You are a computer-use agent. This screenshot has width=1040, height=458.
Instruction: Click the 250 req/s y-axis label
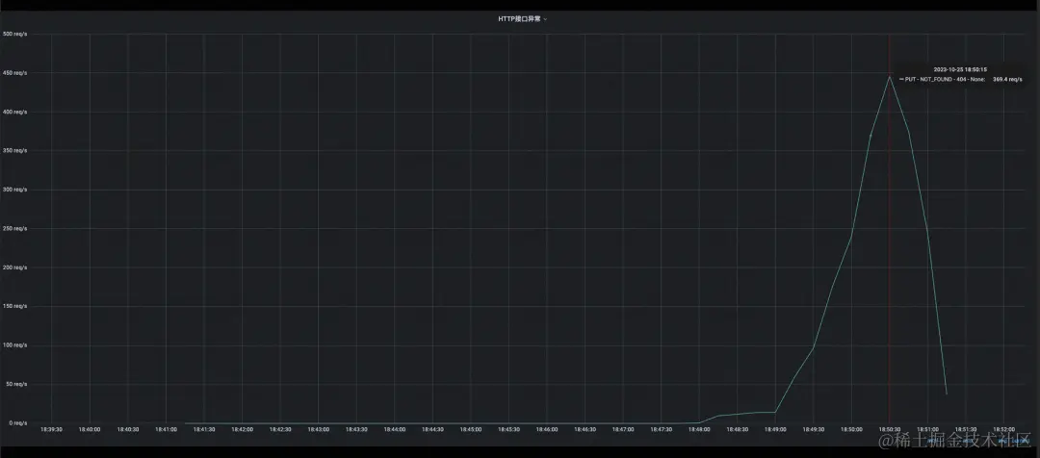(x=13, y=229)
